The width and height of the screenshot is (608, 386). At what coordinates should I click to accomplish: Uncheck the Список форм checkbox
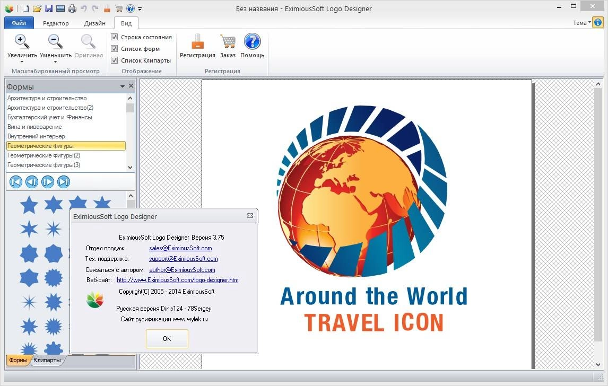pos(115,48)
